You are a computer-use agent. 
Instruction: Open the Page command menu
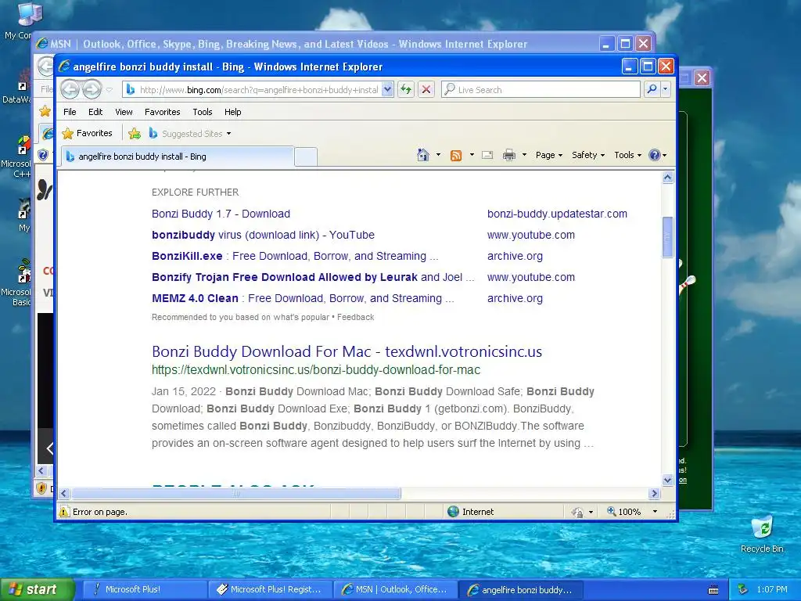(x=548, y=155)
